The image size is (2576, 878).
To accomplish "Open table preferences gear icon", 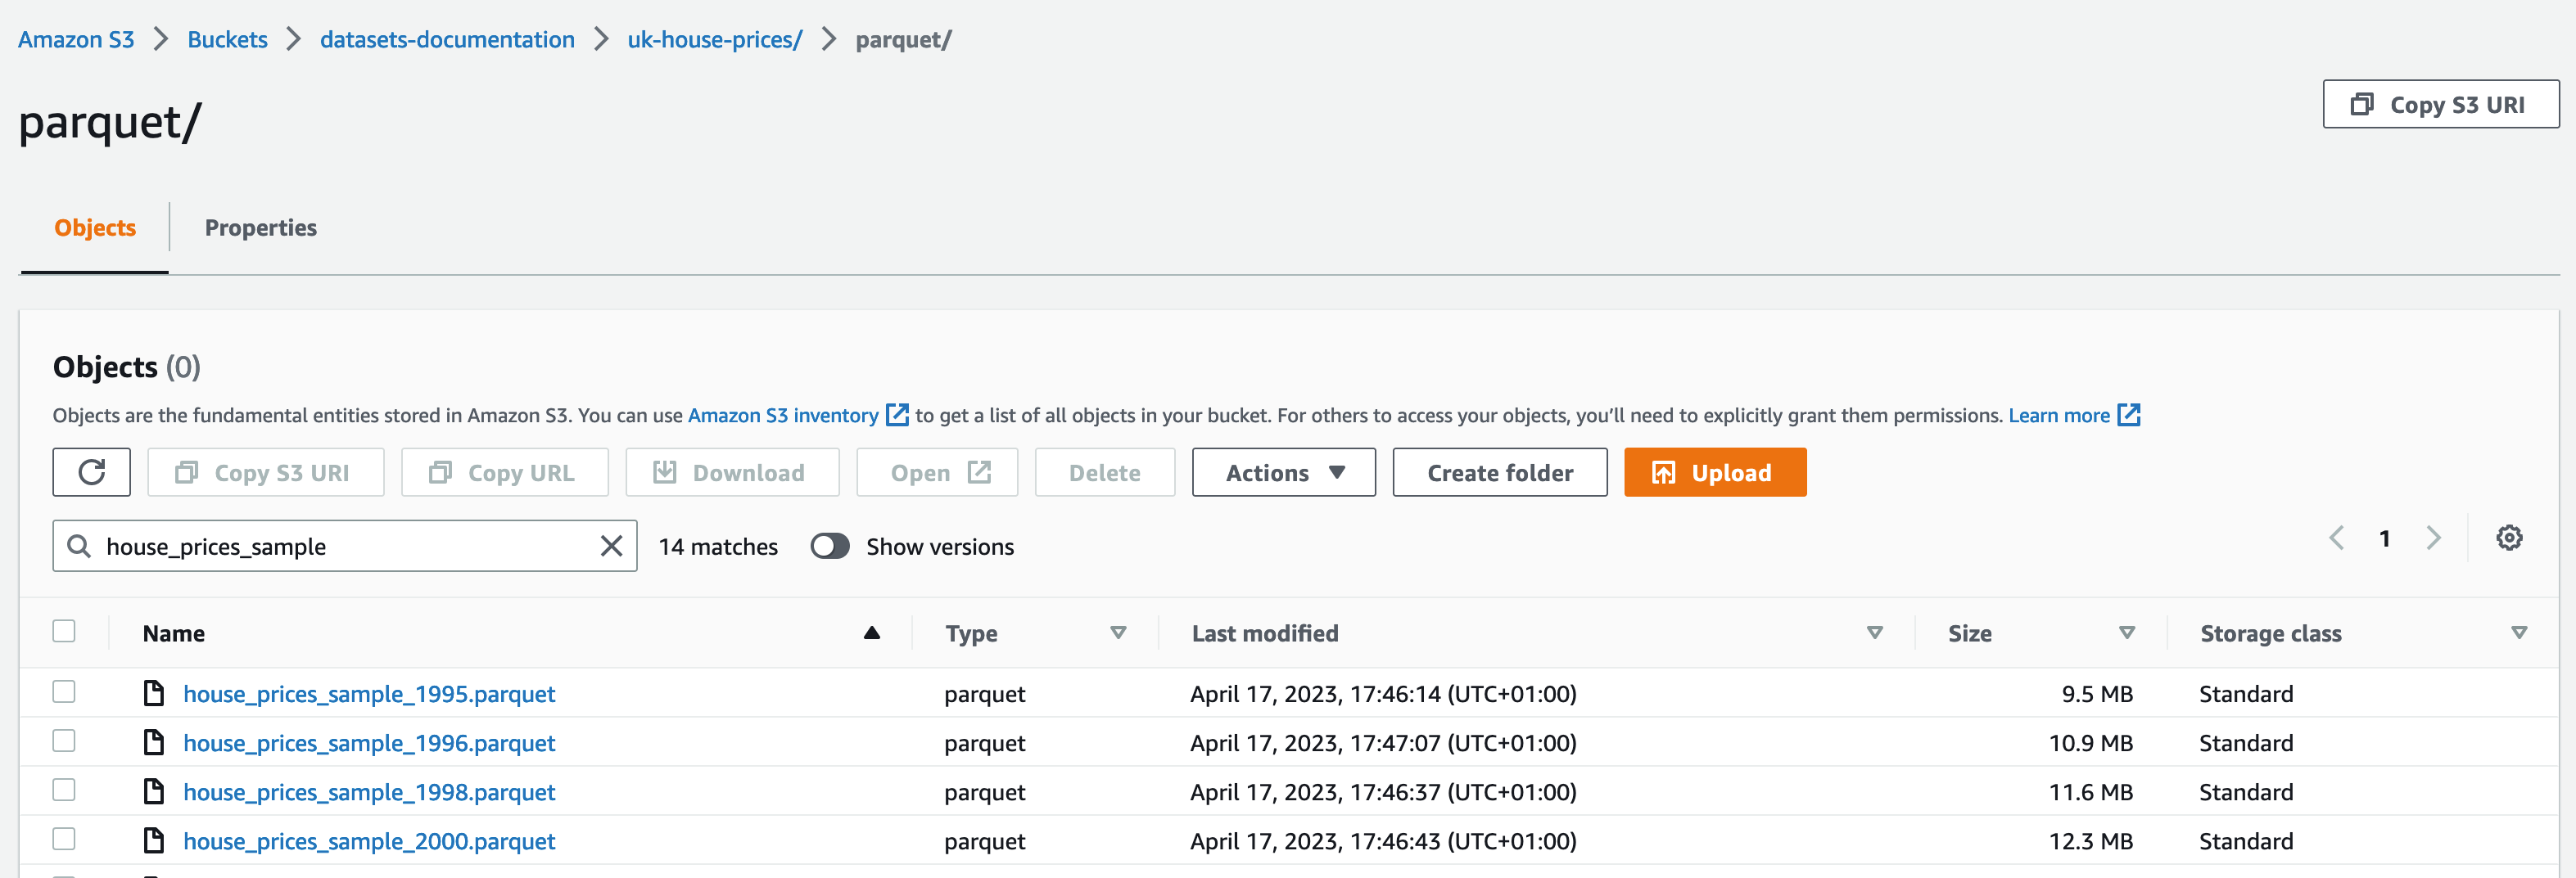I will click(x=2508, y=538).
